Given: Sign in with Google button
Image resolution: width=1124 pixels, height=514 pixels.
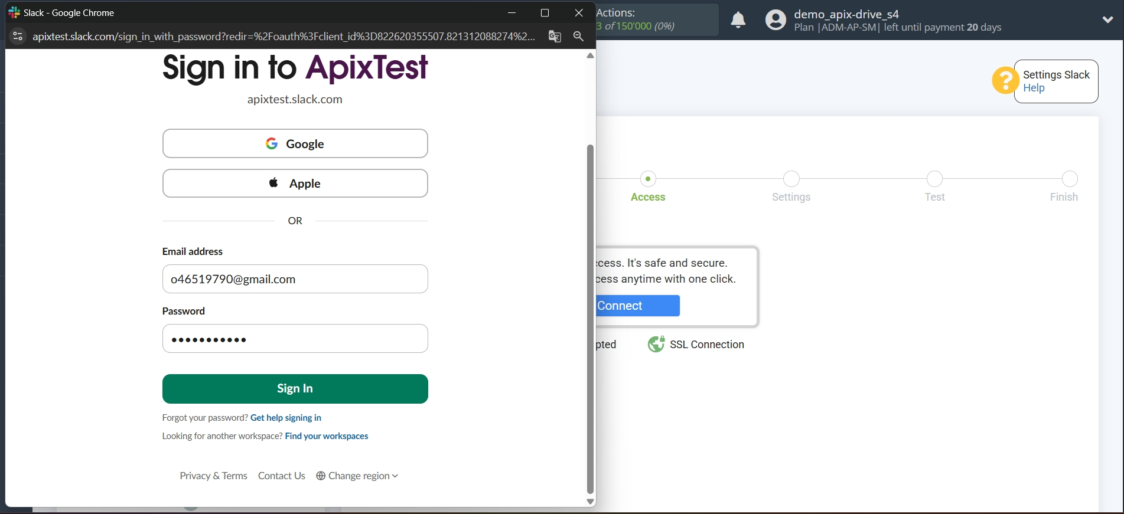Looking at the screenshot, I should [x=295, y=143].
